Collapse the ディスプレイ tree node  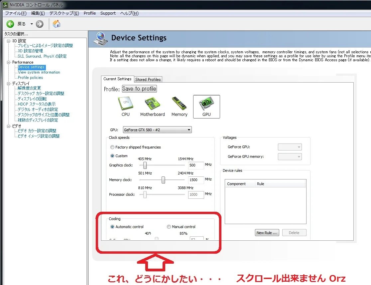9,84
